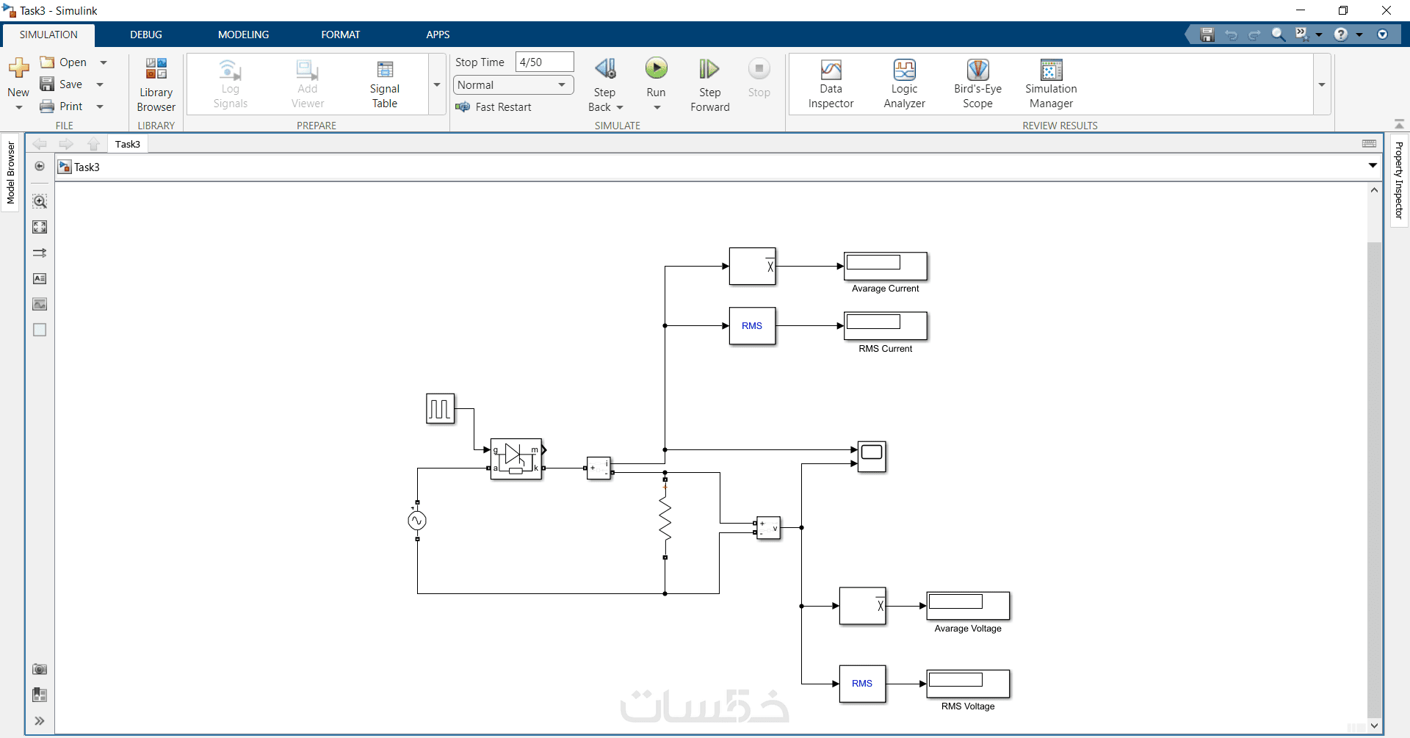The width and height of the screenshot is (1410, 738).
Task: Switch to the SIMULATION tab
Action: pyautogui.click(x=48, y=35)
